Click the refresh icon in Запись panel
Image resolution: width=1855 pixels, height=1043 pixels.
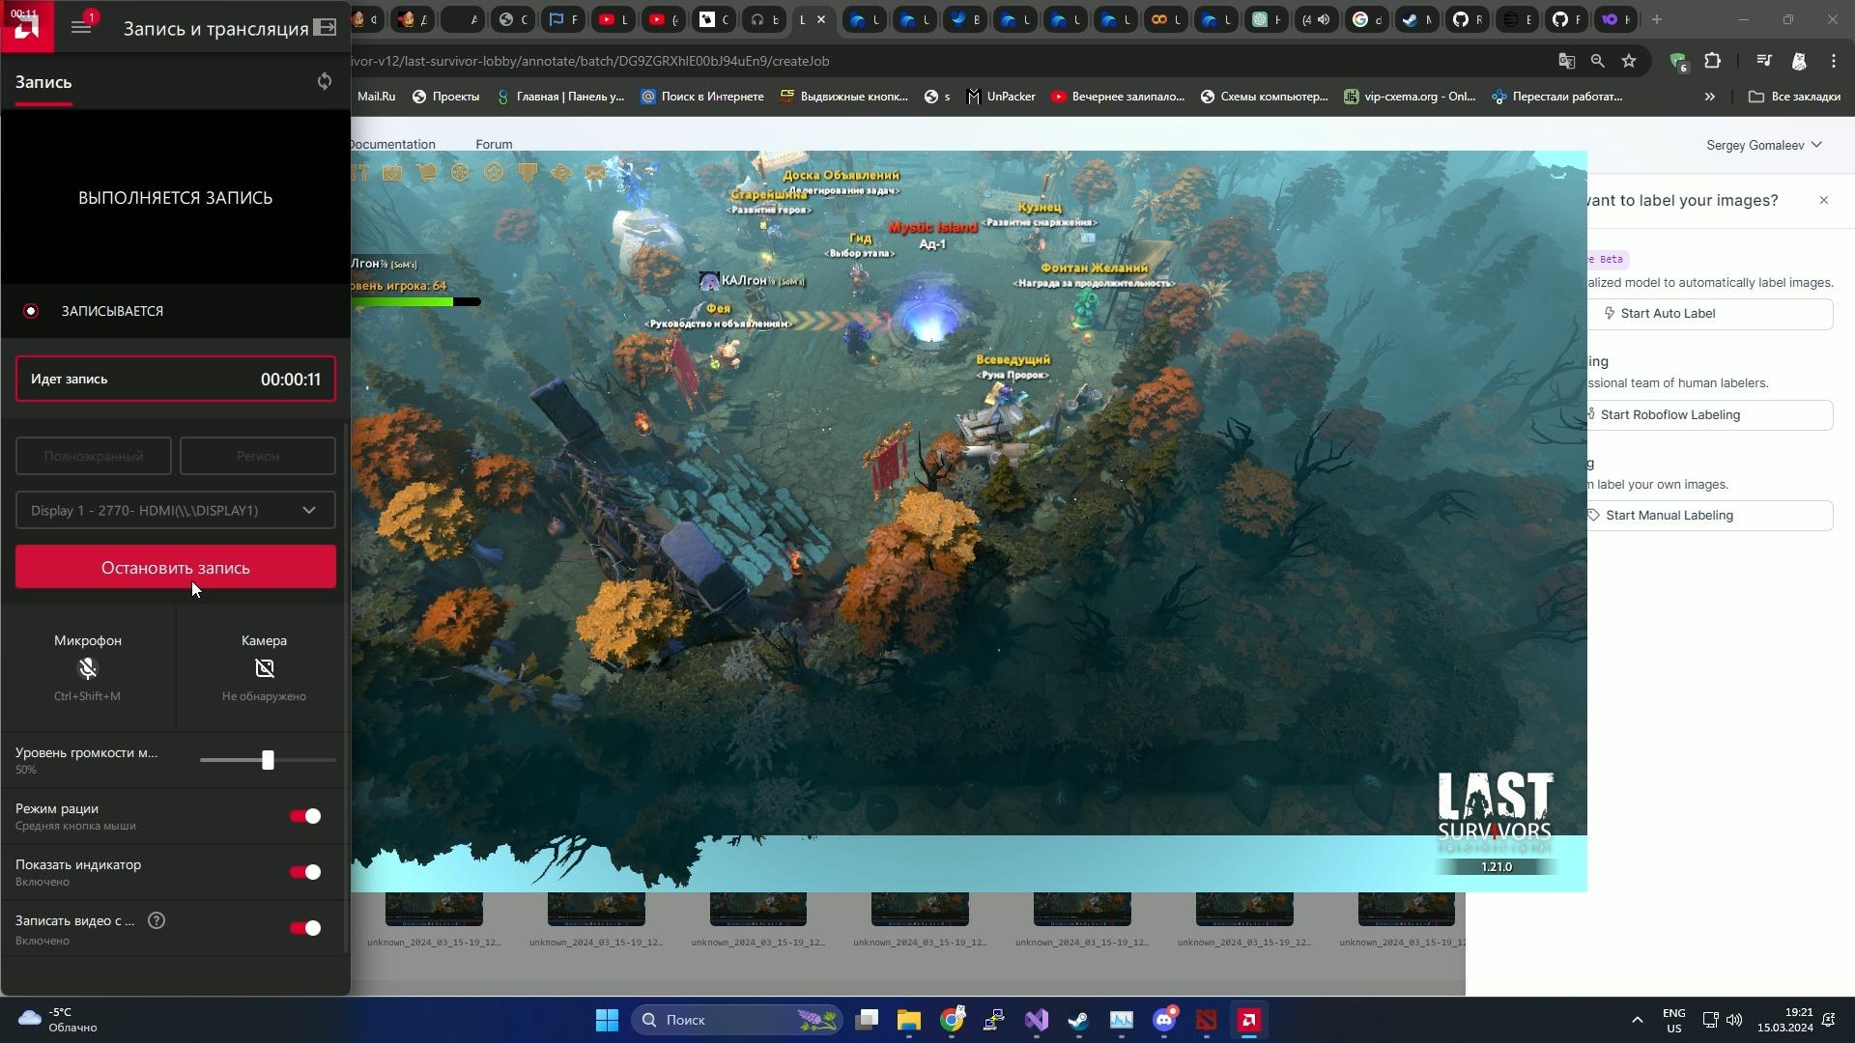325,81
